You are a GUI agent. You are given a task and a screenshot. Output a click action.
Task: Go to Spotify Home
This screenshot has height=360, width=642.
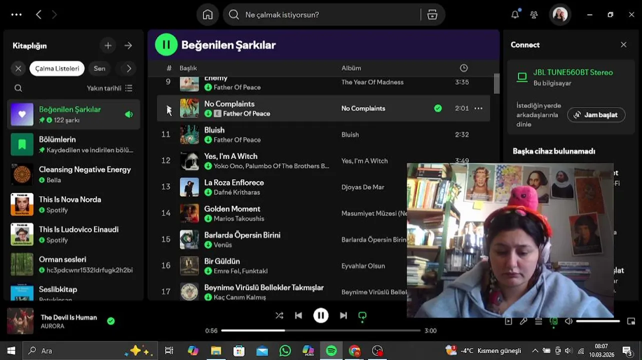(x=207, y=14)
